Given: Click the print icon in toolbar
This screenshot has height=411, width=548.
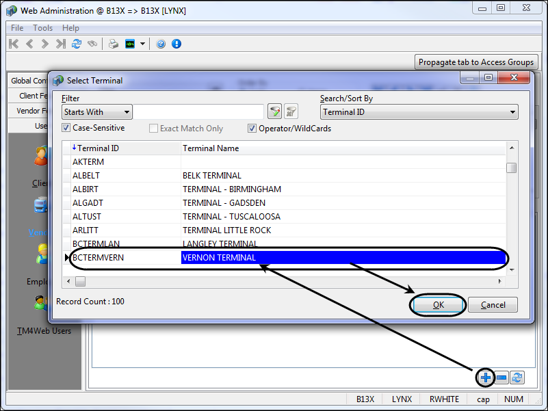Looking at the screenshot, I should click(x=113, y=44).
